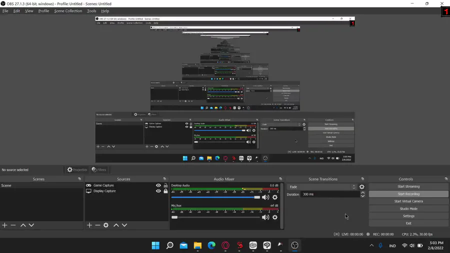Pop out the Scene Transitions dock
Screen dimensions: 450x253
coord(362,179)
